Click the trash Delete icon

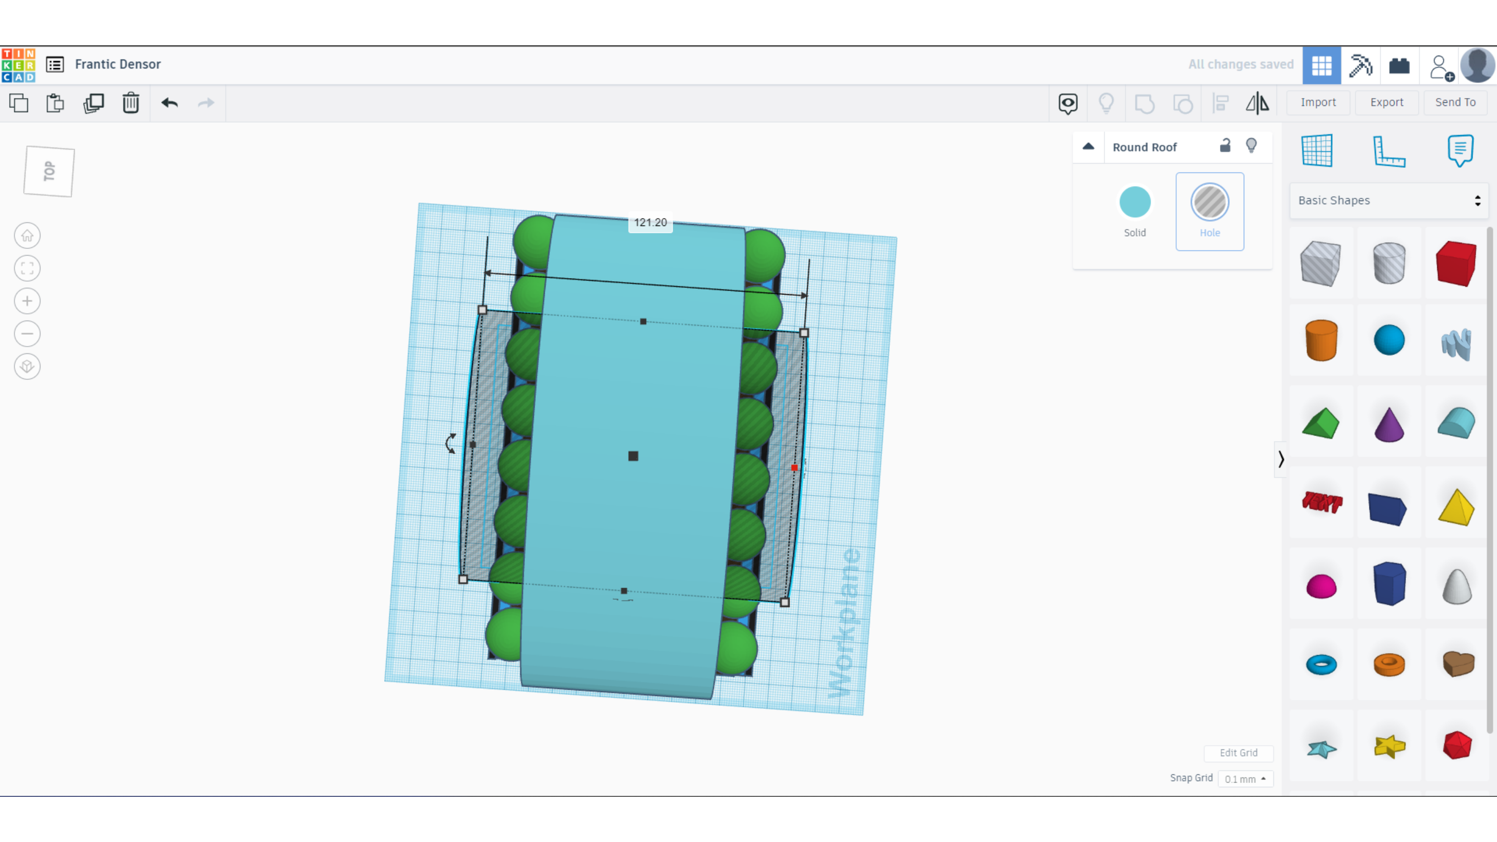131,103
